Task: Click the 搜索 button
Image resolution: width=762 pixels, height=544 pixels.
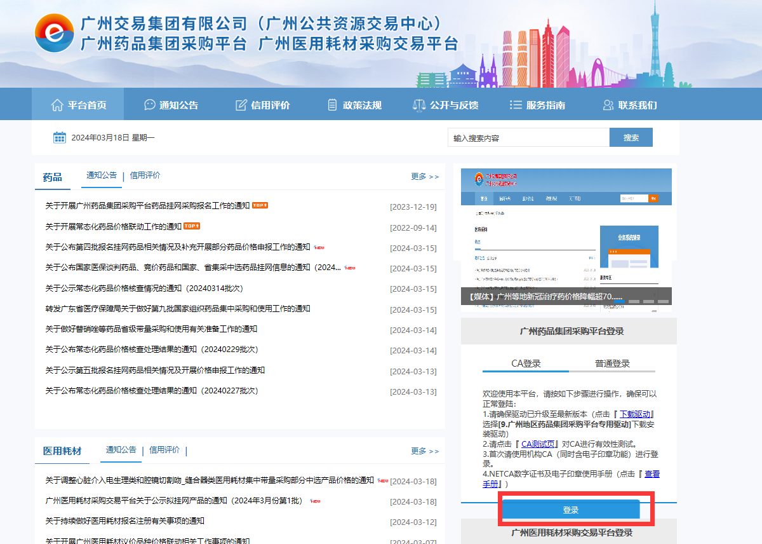Action: click(x=631, y=137)
